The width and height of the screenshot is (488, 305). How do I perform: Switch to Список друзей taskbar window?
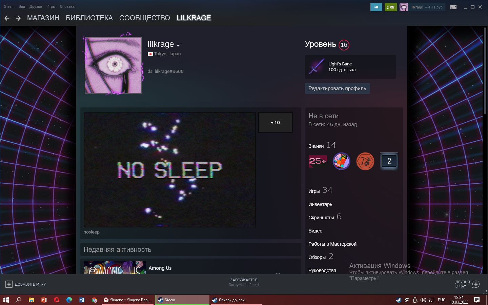pyautogui.click(x=237, y=300)
